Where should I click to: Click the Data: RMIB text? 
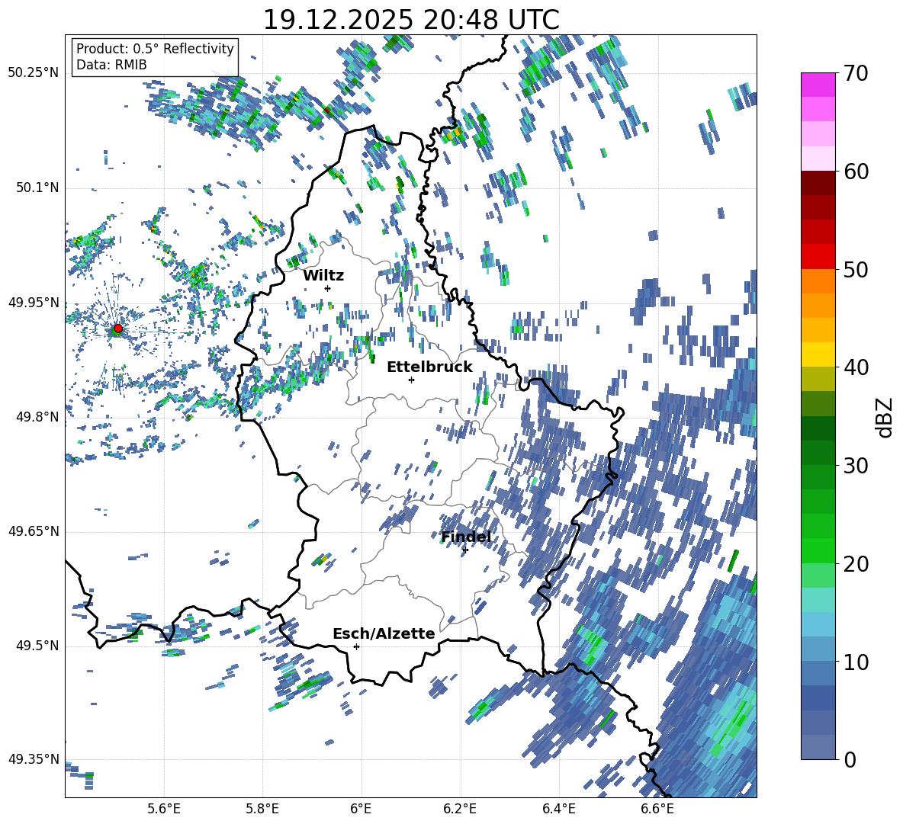[x=111, y=65]
